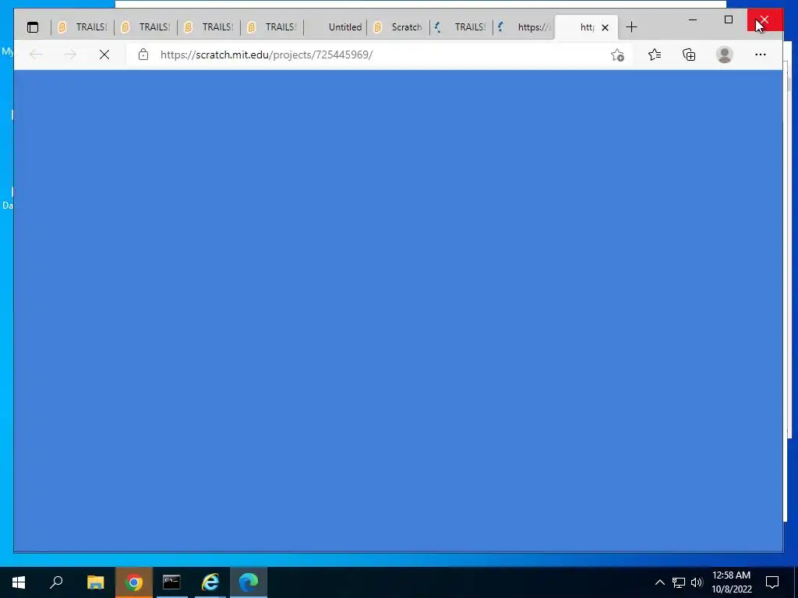Switch to the https:// tab
Image resolution: width=798 pixels, height=598 pixels.
524,27
